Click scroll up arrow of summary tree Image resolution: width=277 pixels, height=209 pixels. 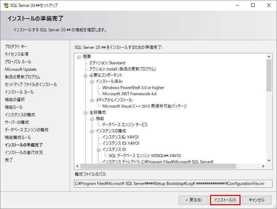tap(269, 57)
